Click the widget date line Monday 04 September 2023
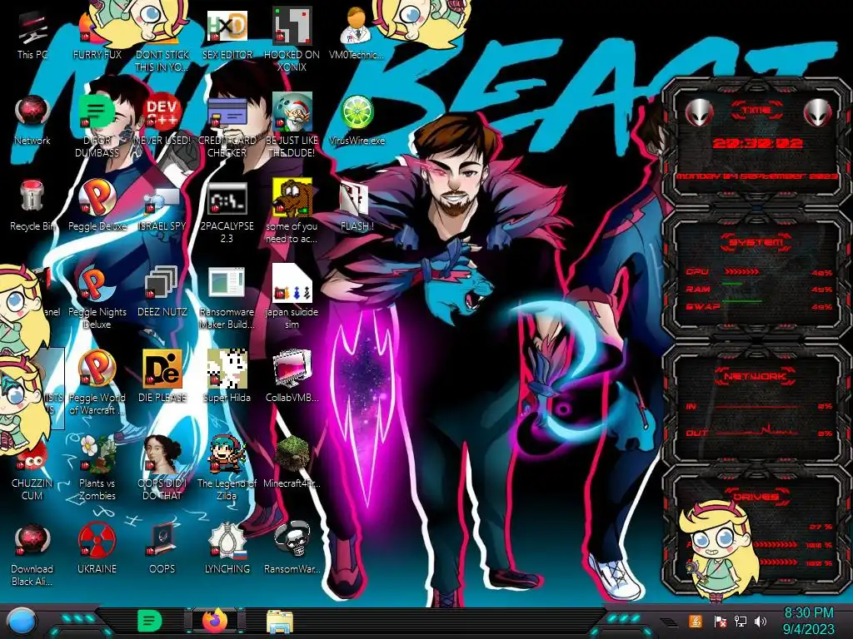This screenshot has height=639, width=853. 757,176
